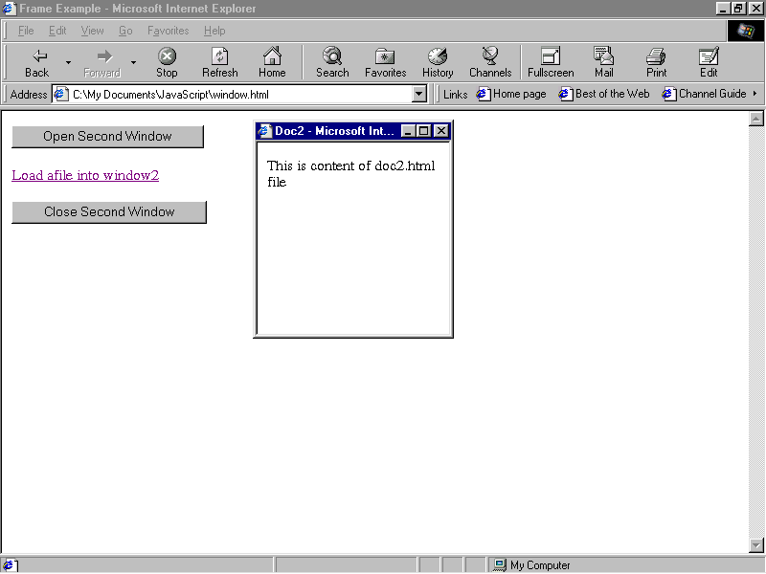Viewport: 766px width, 574px height.
Task: Follow the 'Load afile into window2' link
Action: click(85, 175)
